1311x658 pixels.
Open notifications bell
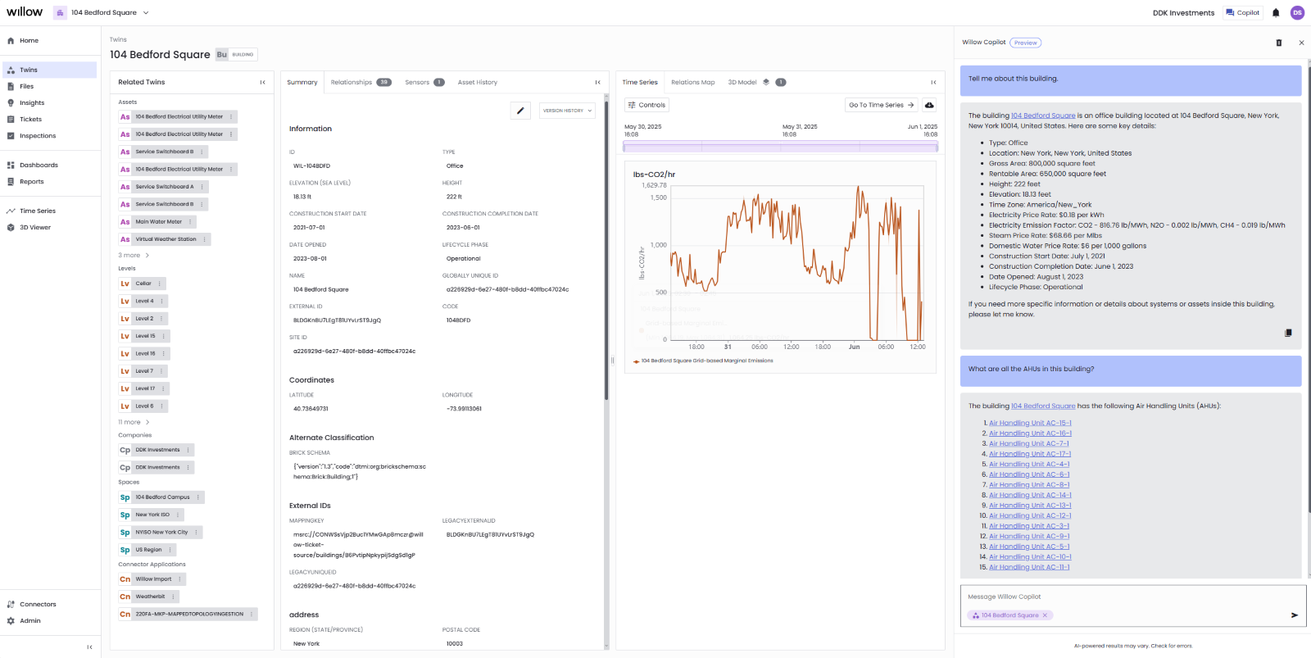(1276, 12)
